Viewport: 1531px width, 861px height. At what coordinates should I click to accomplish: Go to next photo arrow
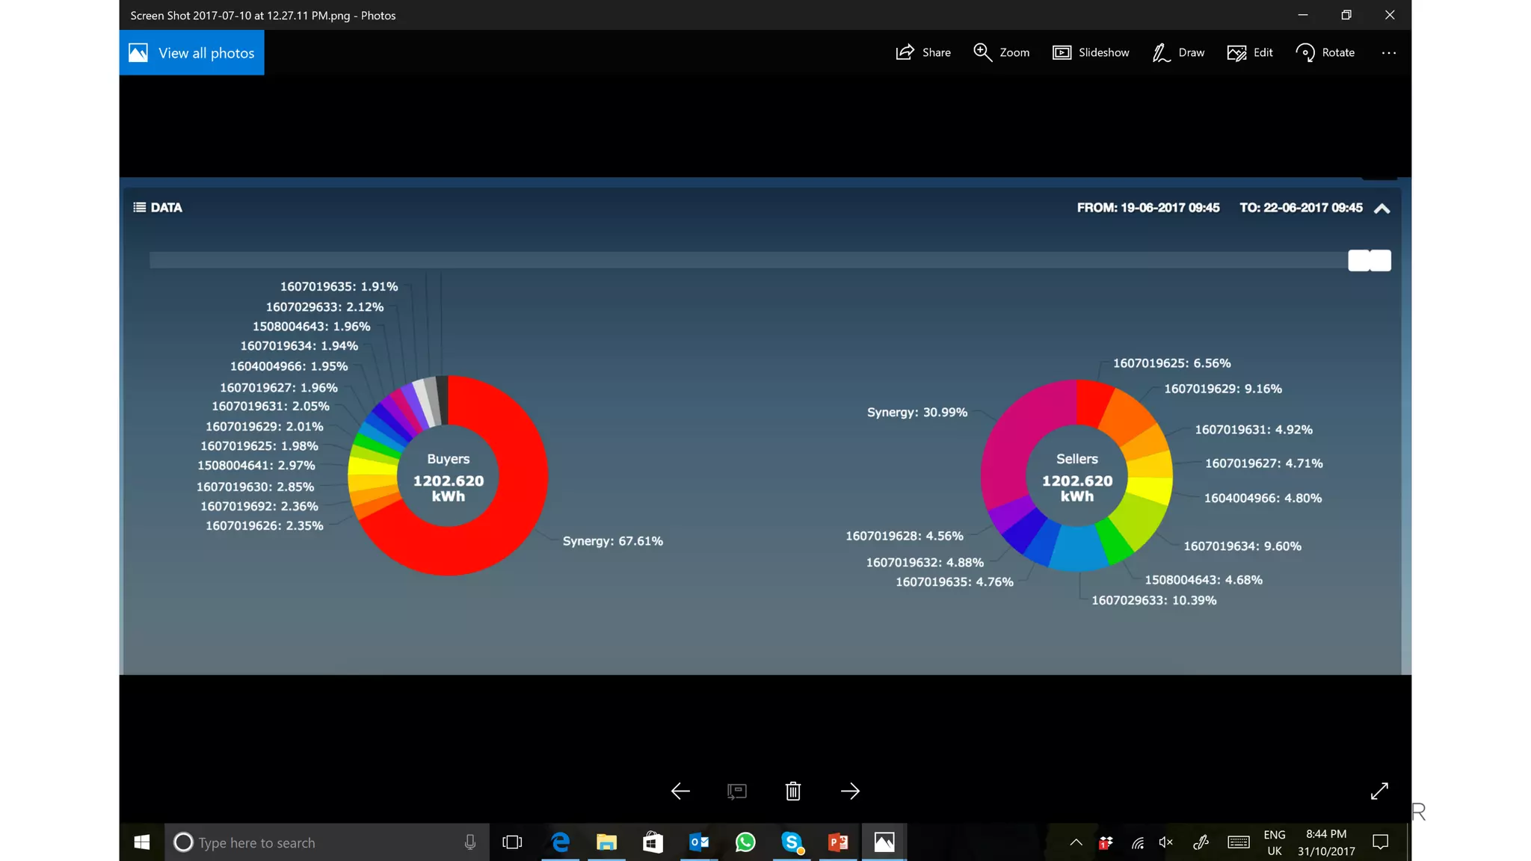[x=850, y=791]
